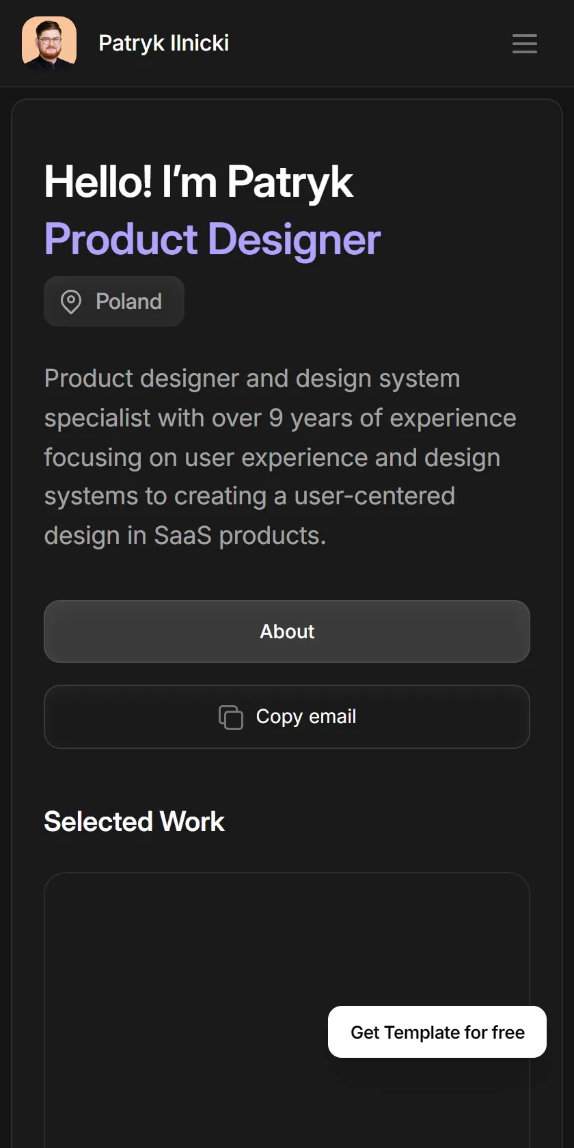Click the Patryk Ilnicki site title
Image resolution: width=574 pixels, height=1148 pixels.
164,43
